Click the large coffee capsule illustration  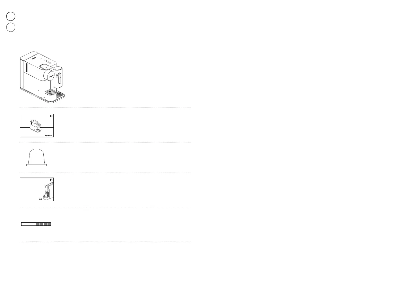click(36, 158)
